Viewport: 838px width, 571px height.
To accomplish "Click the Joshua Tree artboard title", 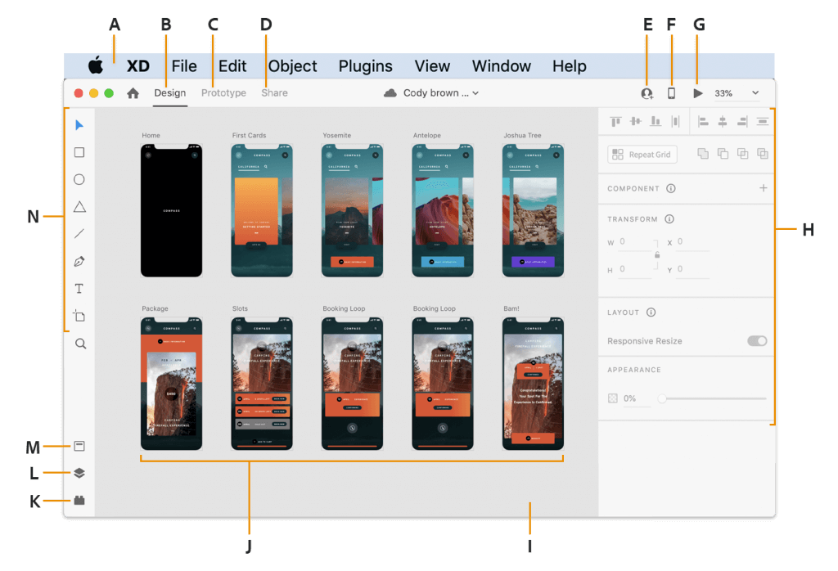I will [x=522, y=135].
